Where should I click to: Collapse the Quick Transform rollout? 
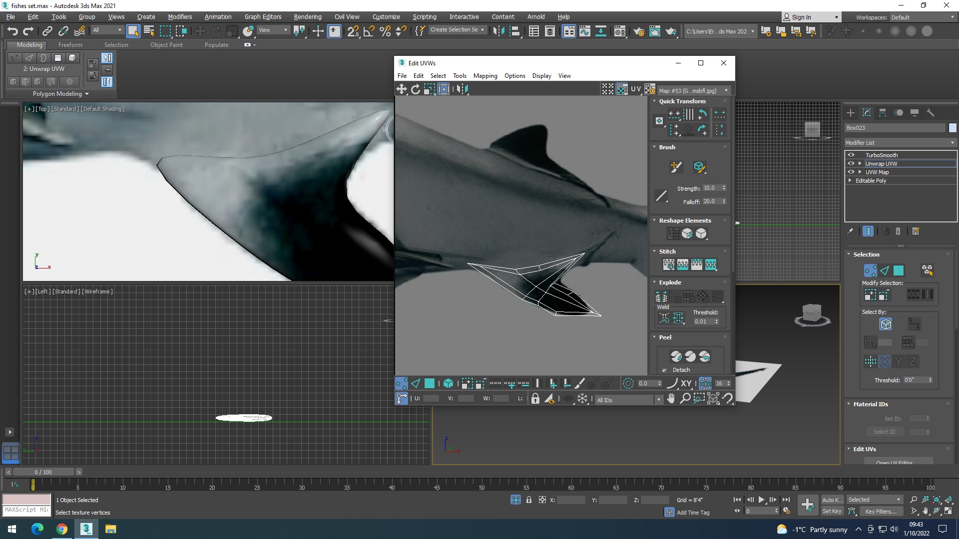tap(654, 101)
